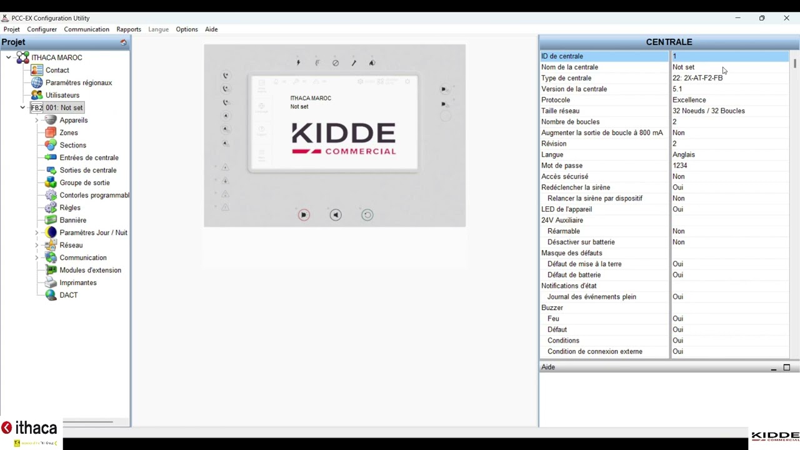
Task: Open the Configurer menu
Action: point(42,29)
